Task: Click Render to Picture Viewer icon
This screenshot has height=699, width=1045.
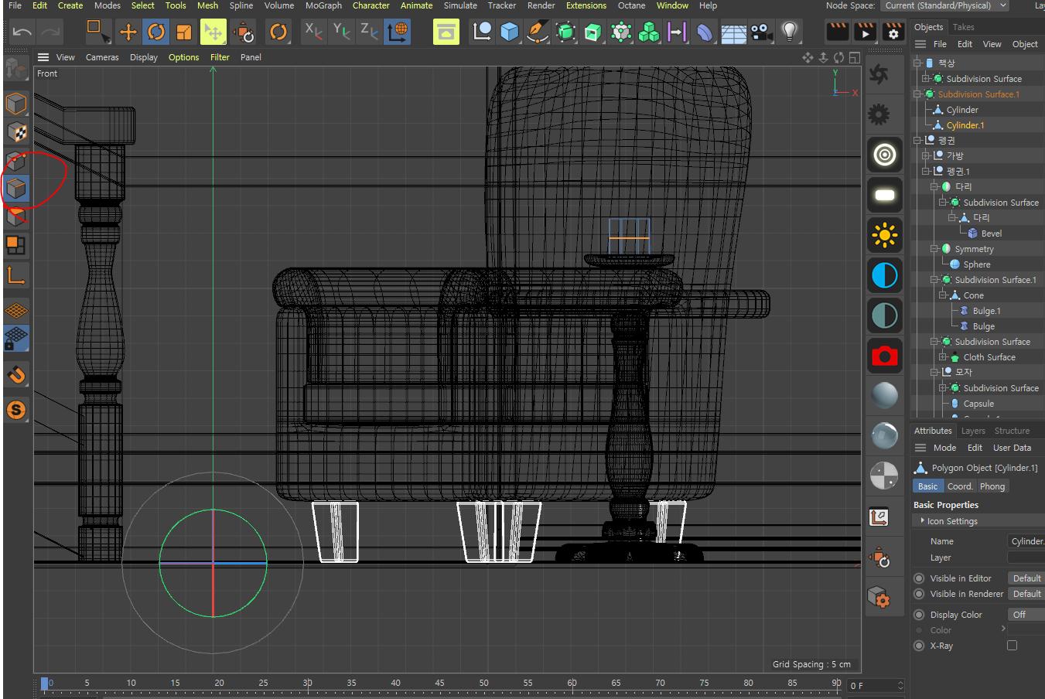Action: tap(866, 32)
